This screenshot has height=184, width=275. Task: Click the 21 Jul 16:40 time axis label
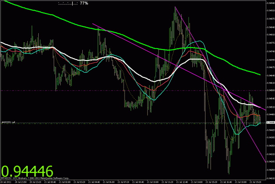[x=226, y=182]
